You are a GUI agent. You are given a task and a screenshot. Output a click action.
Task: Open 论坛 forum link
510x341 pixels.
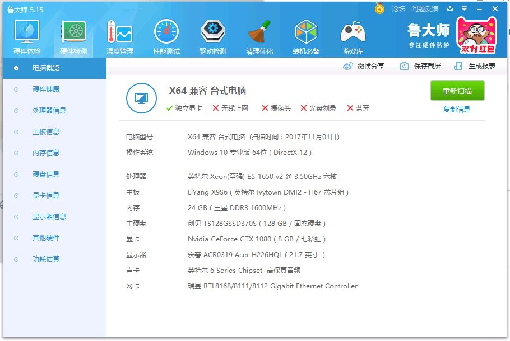(x=398, y=9)
